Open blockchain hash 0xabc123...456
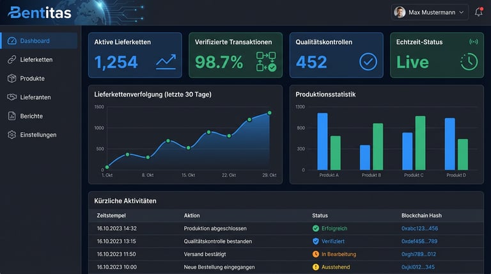This screenshot has height=274, width=491. 419,229
